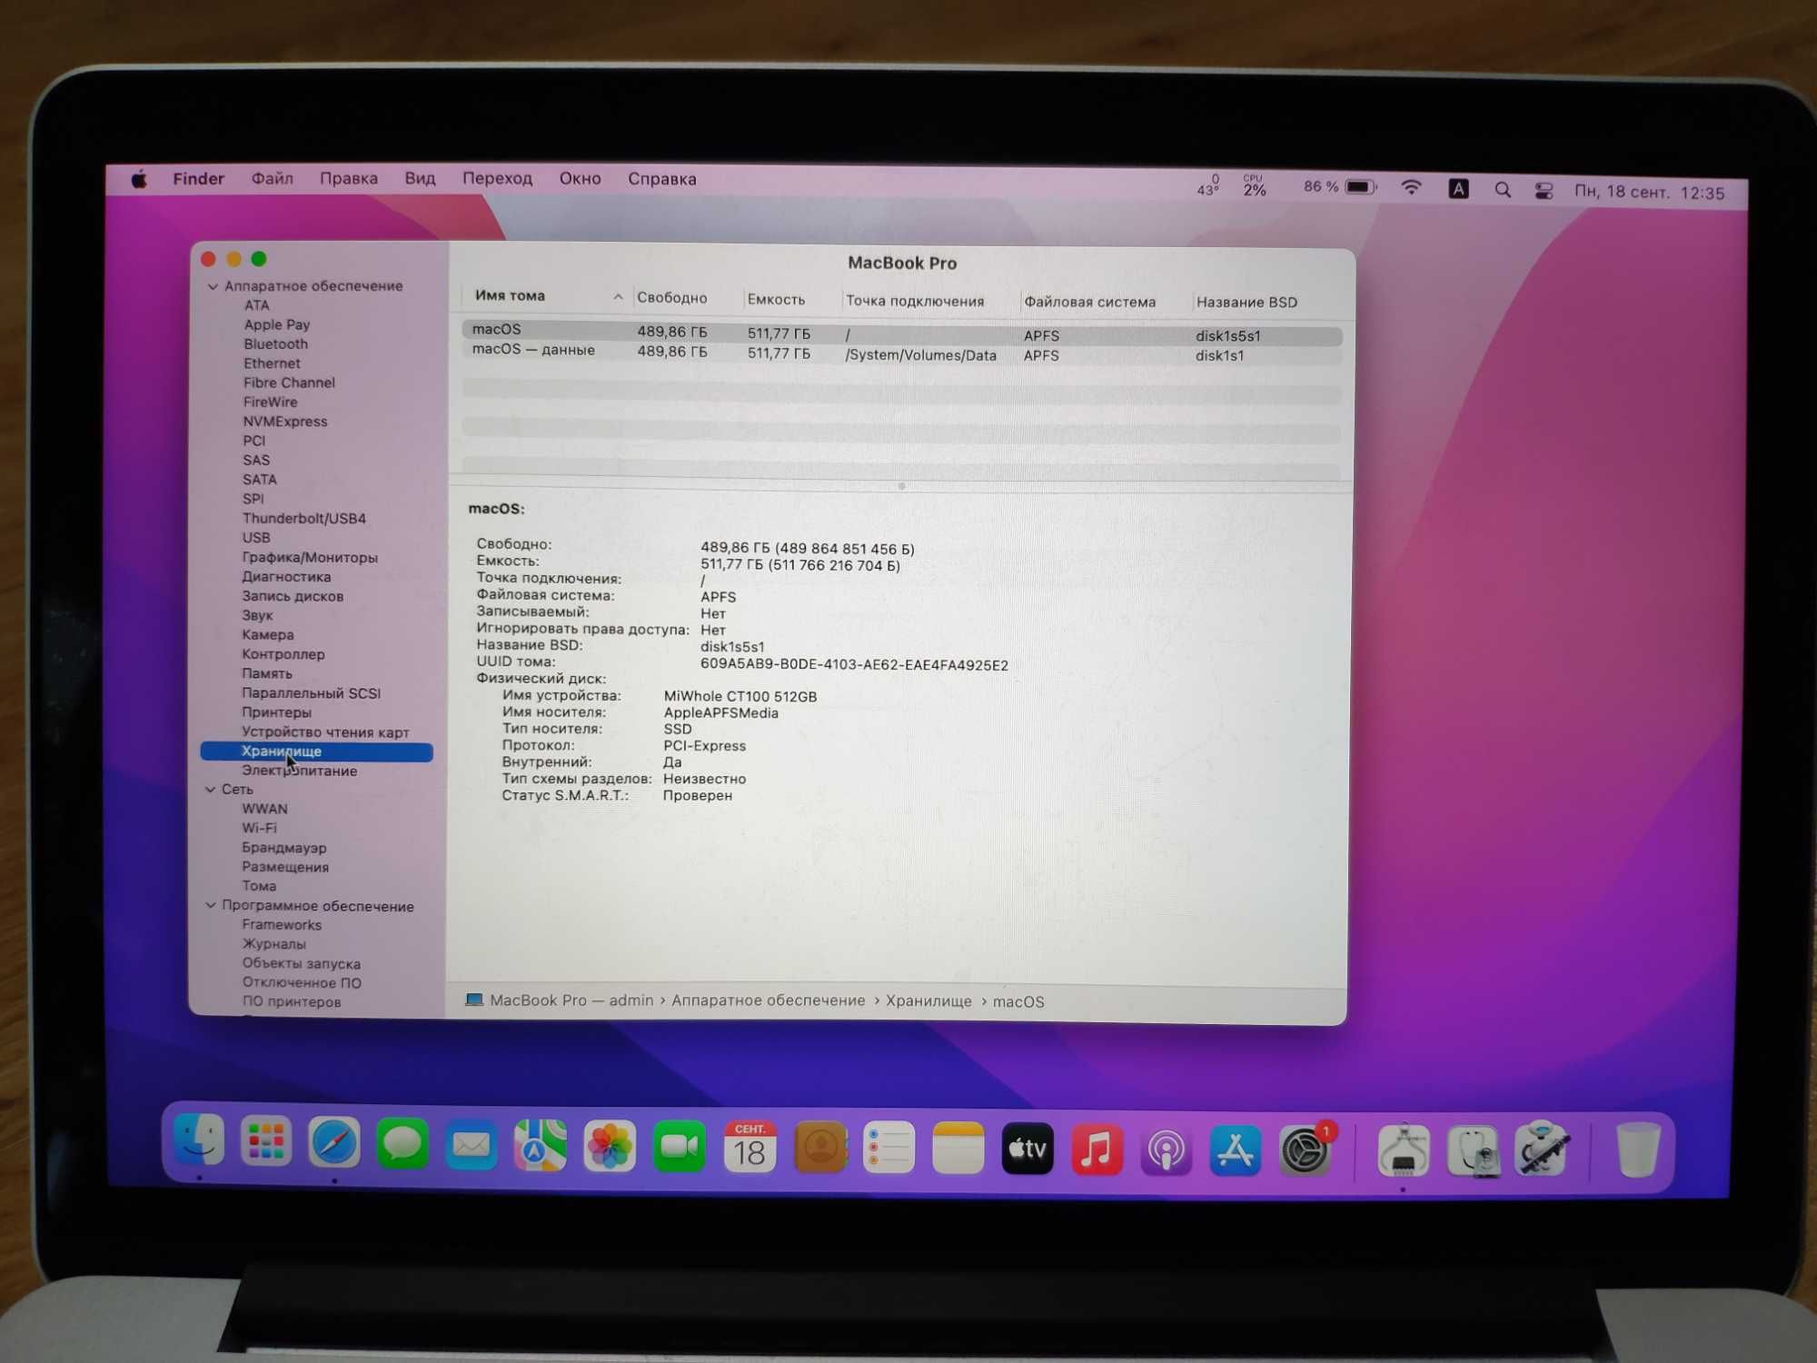Click the date and time in menu bar
Viewport: 1817px width, 1363px height.
click(x=1649, y=193)
